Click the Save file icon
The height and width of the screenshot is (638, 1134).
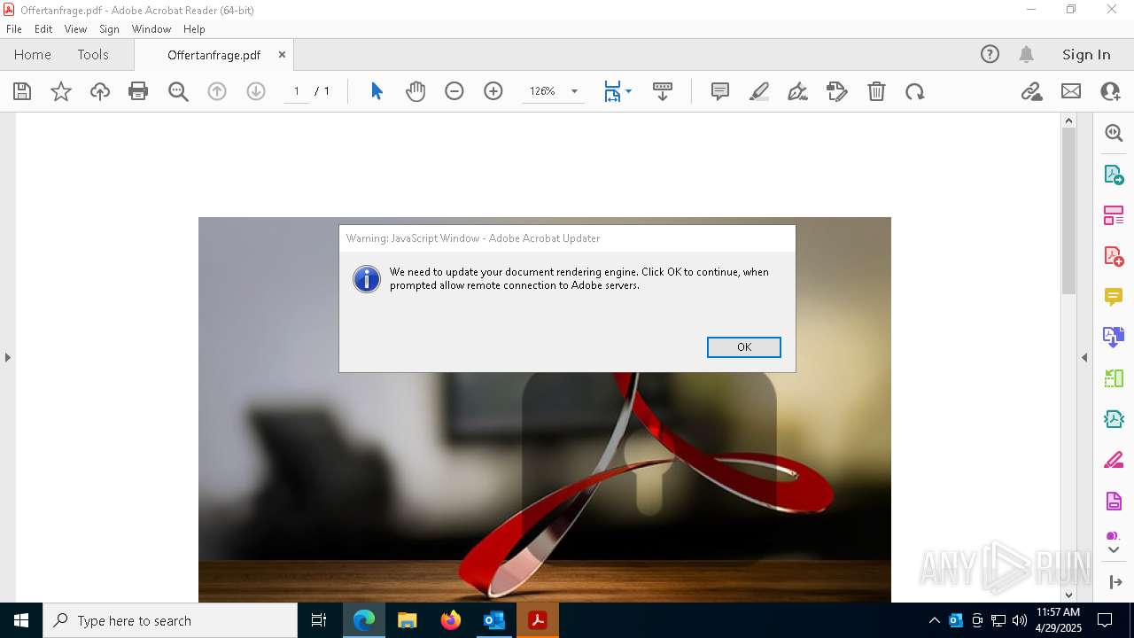pos(22,91)
